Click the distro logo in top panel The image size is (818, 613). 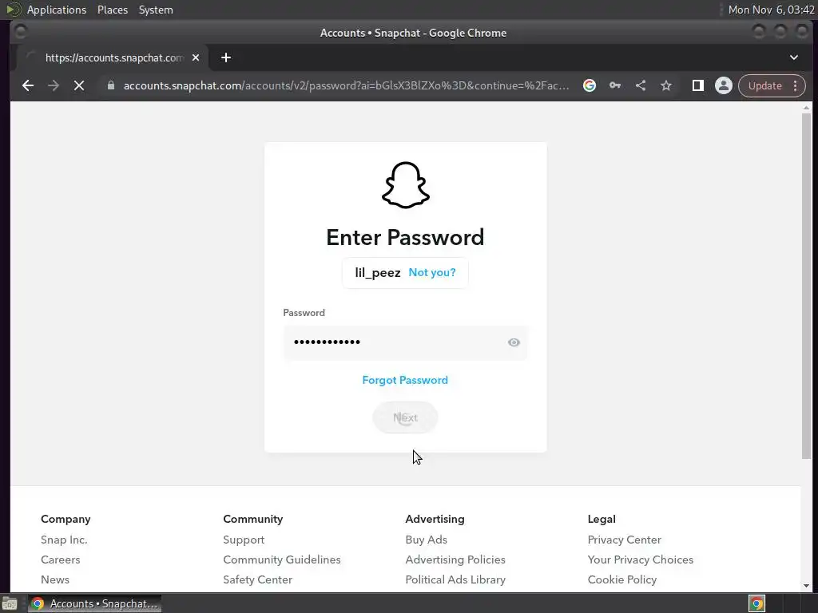point(14,10)
